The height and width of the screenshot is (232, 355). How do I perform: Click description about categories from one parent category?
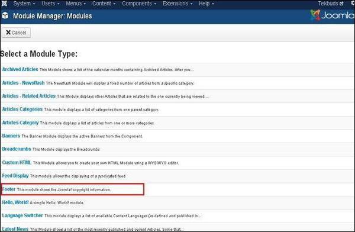tap(101, 109)
